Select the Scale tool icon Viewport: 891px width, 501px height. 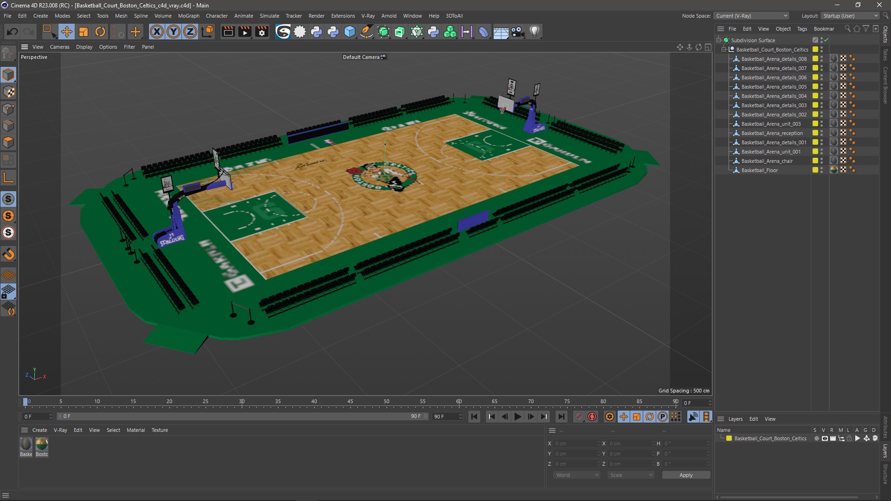click(x=84, y=32)
